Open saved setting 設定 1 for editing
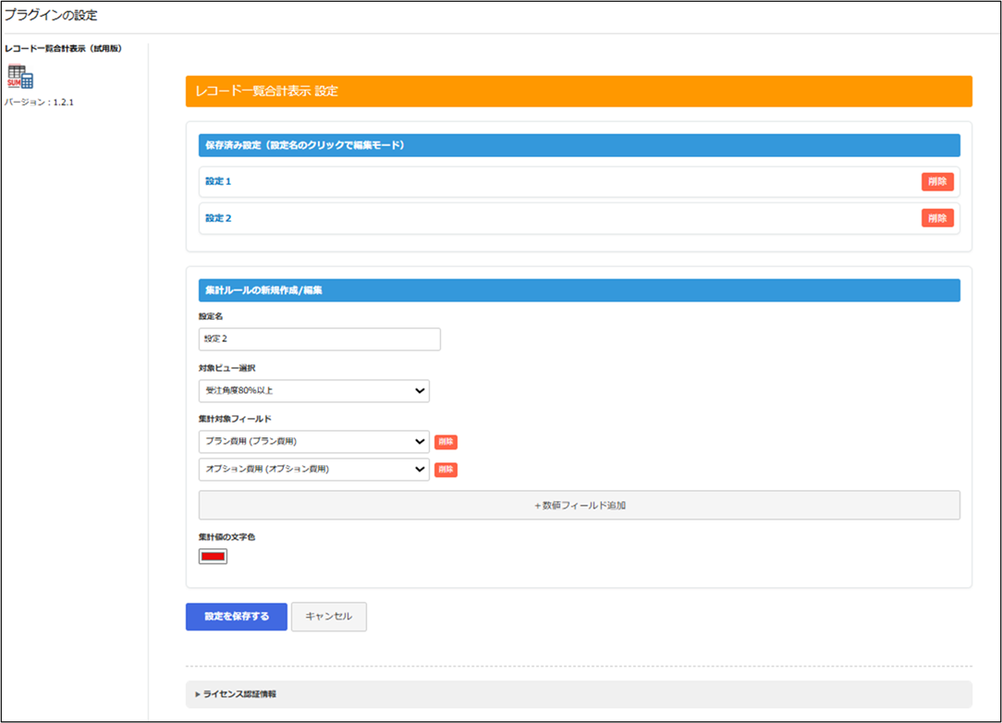 [x=218, y=181]
